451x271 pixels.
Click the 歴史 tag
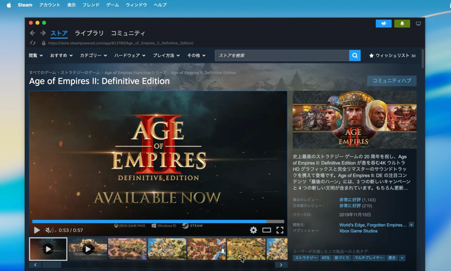coord(392,258)
